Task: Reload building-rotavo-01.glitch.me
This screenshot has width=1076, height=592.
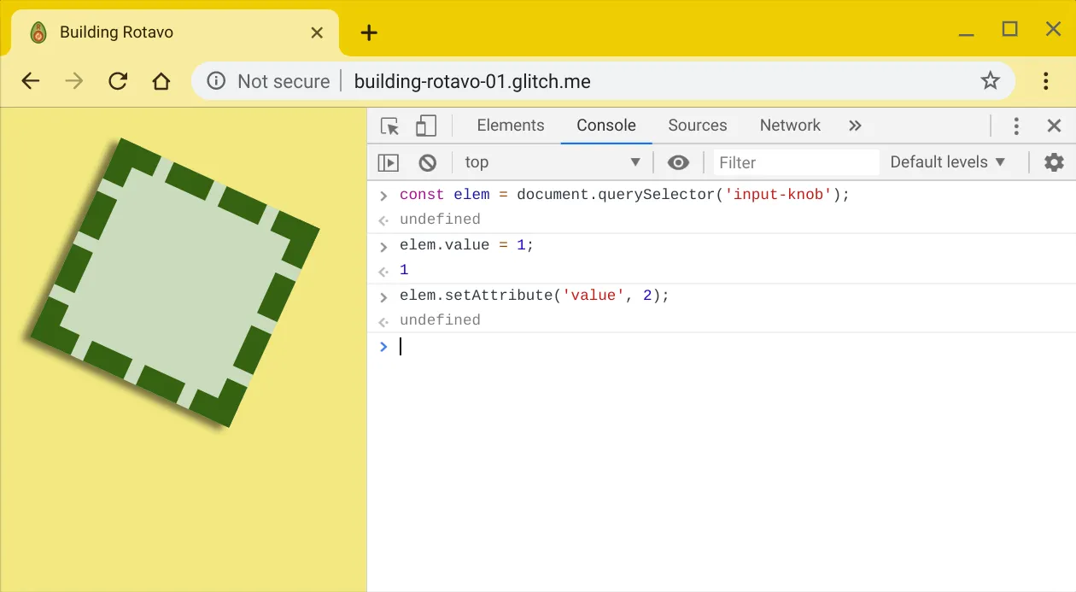Action: (x=118, y=80)
